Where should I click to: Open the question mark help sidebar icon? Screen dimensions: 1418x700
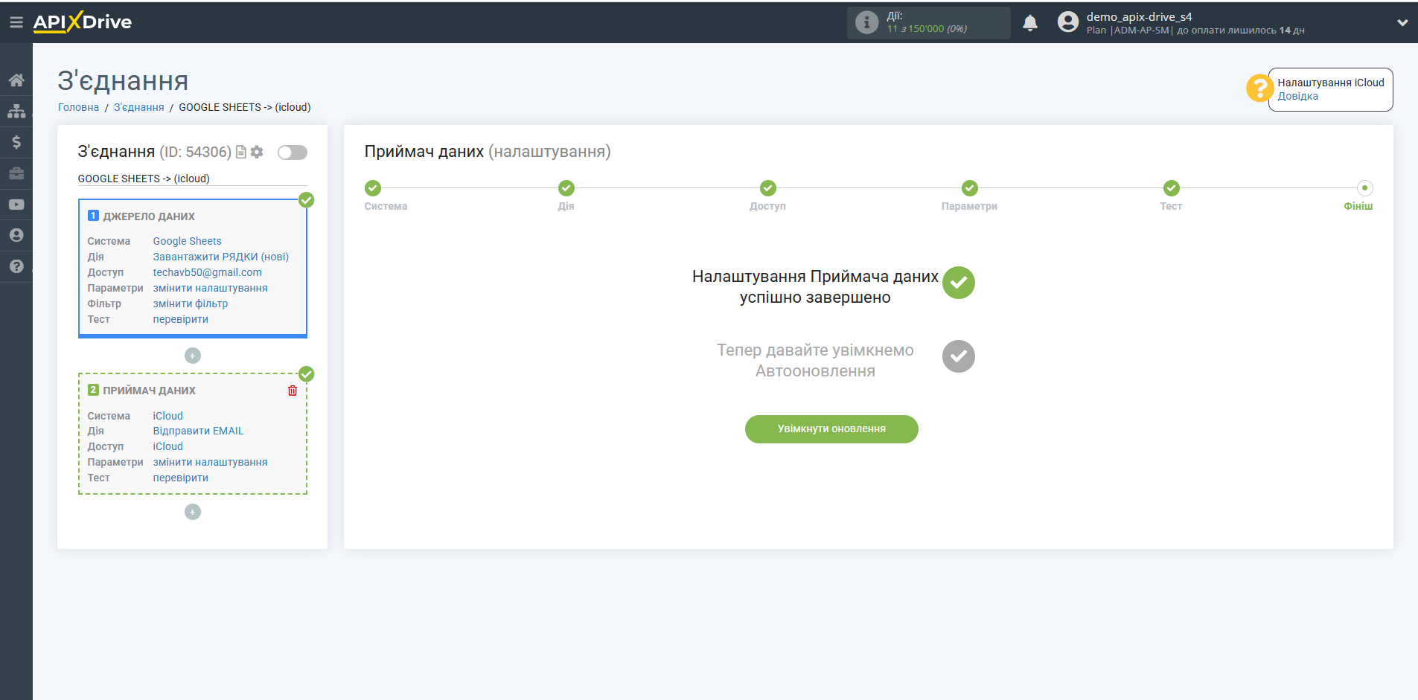(16, 266)
